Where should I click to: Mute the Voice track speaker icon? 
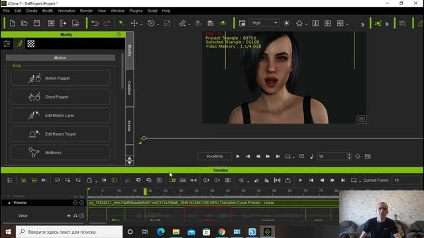69,216
